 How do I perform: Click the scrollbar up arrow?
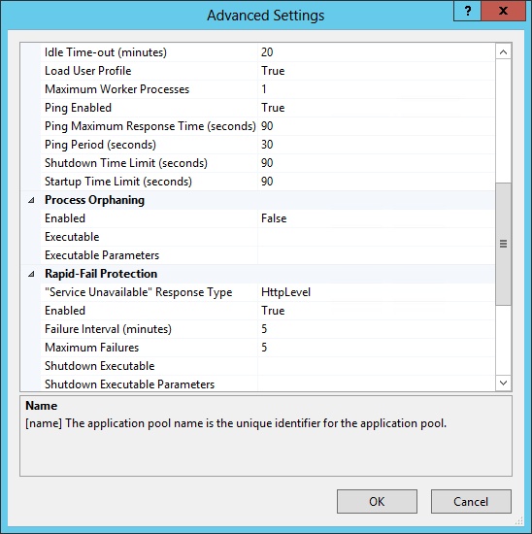[504, 52]
